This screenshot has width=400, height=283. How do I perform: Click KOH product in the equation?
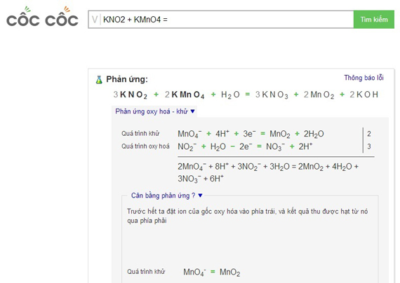click(367, 95)
